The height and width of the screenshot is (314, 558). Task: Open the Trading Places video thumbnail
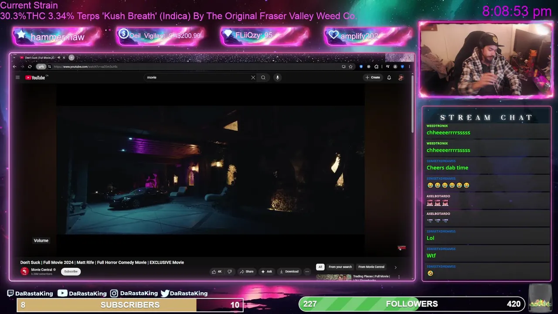click(333, 277)
